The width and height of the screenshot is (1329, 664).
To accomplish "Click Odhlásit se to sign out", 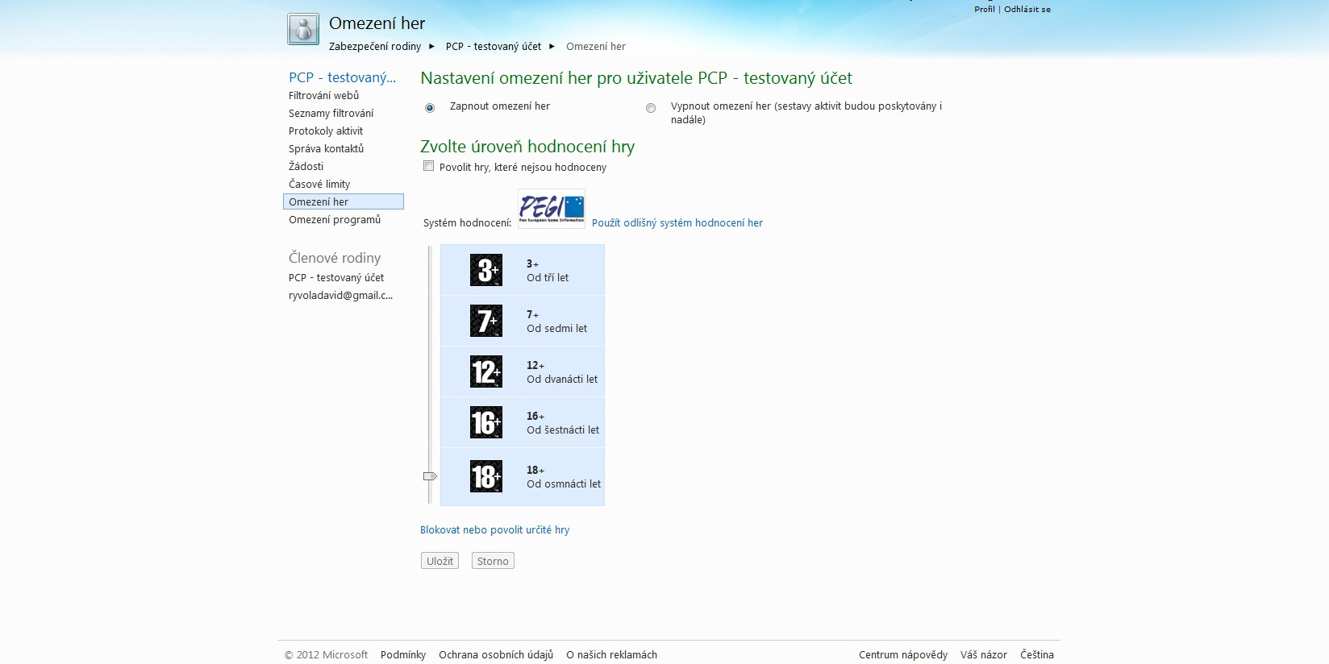I will [x=1027, y=9].
